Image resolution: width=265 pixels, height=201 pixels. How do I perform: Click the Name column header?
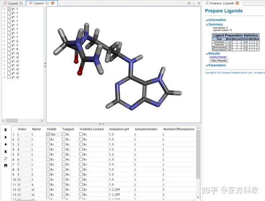pyautogui.click(x=36, y=129)
